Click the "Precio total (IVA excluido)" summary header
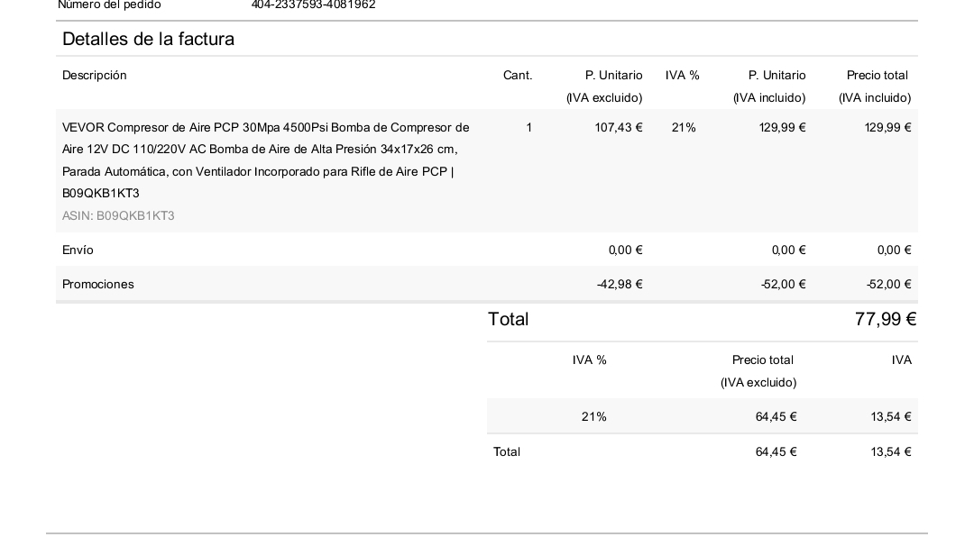This screenshot has height=537, width=974. [758, 371]
